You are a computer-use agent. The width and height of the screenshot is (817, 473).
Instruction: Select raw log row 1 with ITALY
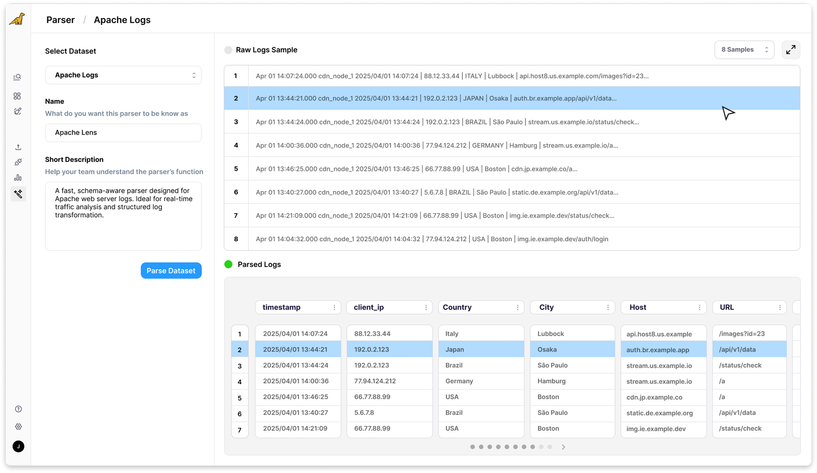(x=512, y=76)
